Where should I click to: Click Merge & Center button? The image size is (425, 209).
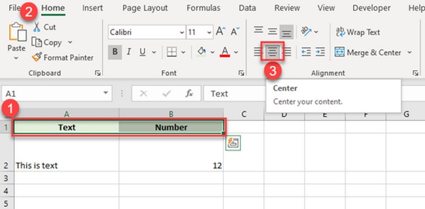368,52
